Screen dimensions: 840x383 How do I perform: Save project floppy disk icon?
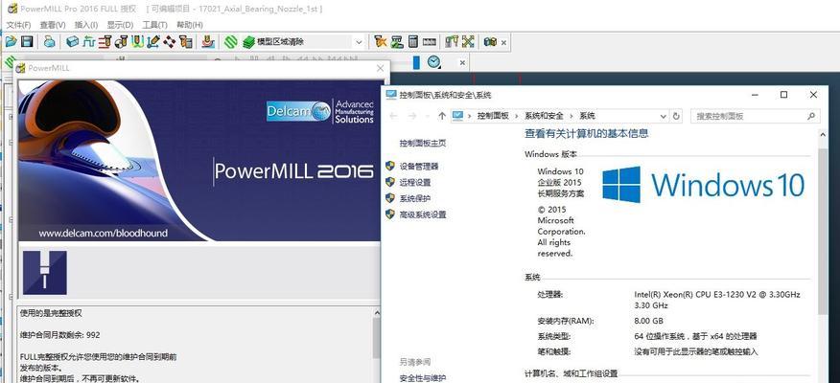27,41
